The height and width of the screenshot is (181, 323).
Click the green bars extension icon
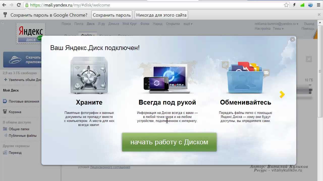303,5
